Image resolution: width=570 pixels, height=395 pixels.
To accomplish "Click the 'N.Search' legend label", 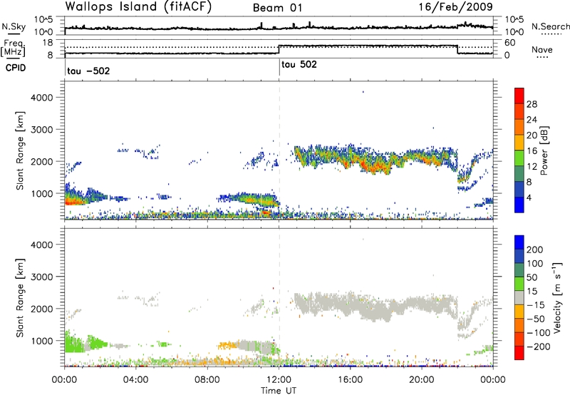I will [x=550, y=26].
